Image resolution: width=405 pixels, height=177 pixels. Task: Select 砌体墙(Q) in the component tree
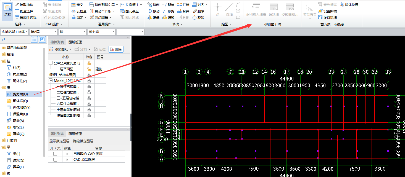pyautogui.click(x=17, y=101)
